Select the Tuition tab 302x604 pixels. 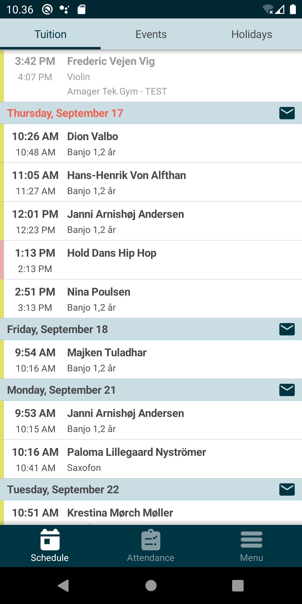click(x=50, y=34)
